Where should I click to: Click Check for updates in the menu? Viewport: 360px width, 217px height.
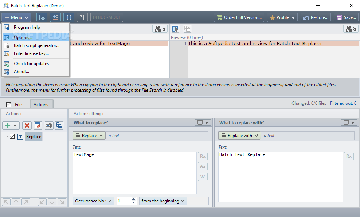click(36, 64)
